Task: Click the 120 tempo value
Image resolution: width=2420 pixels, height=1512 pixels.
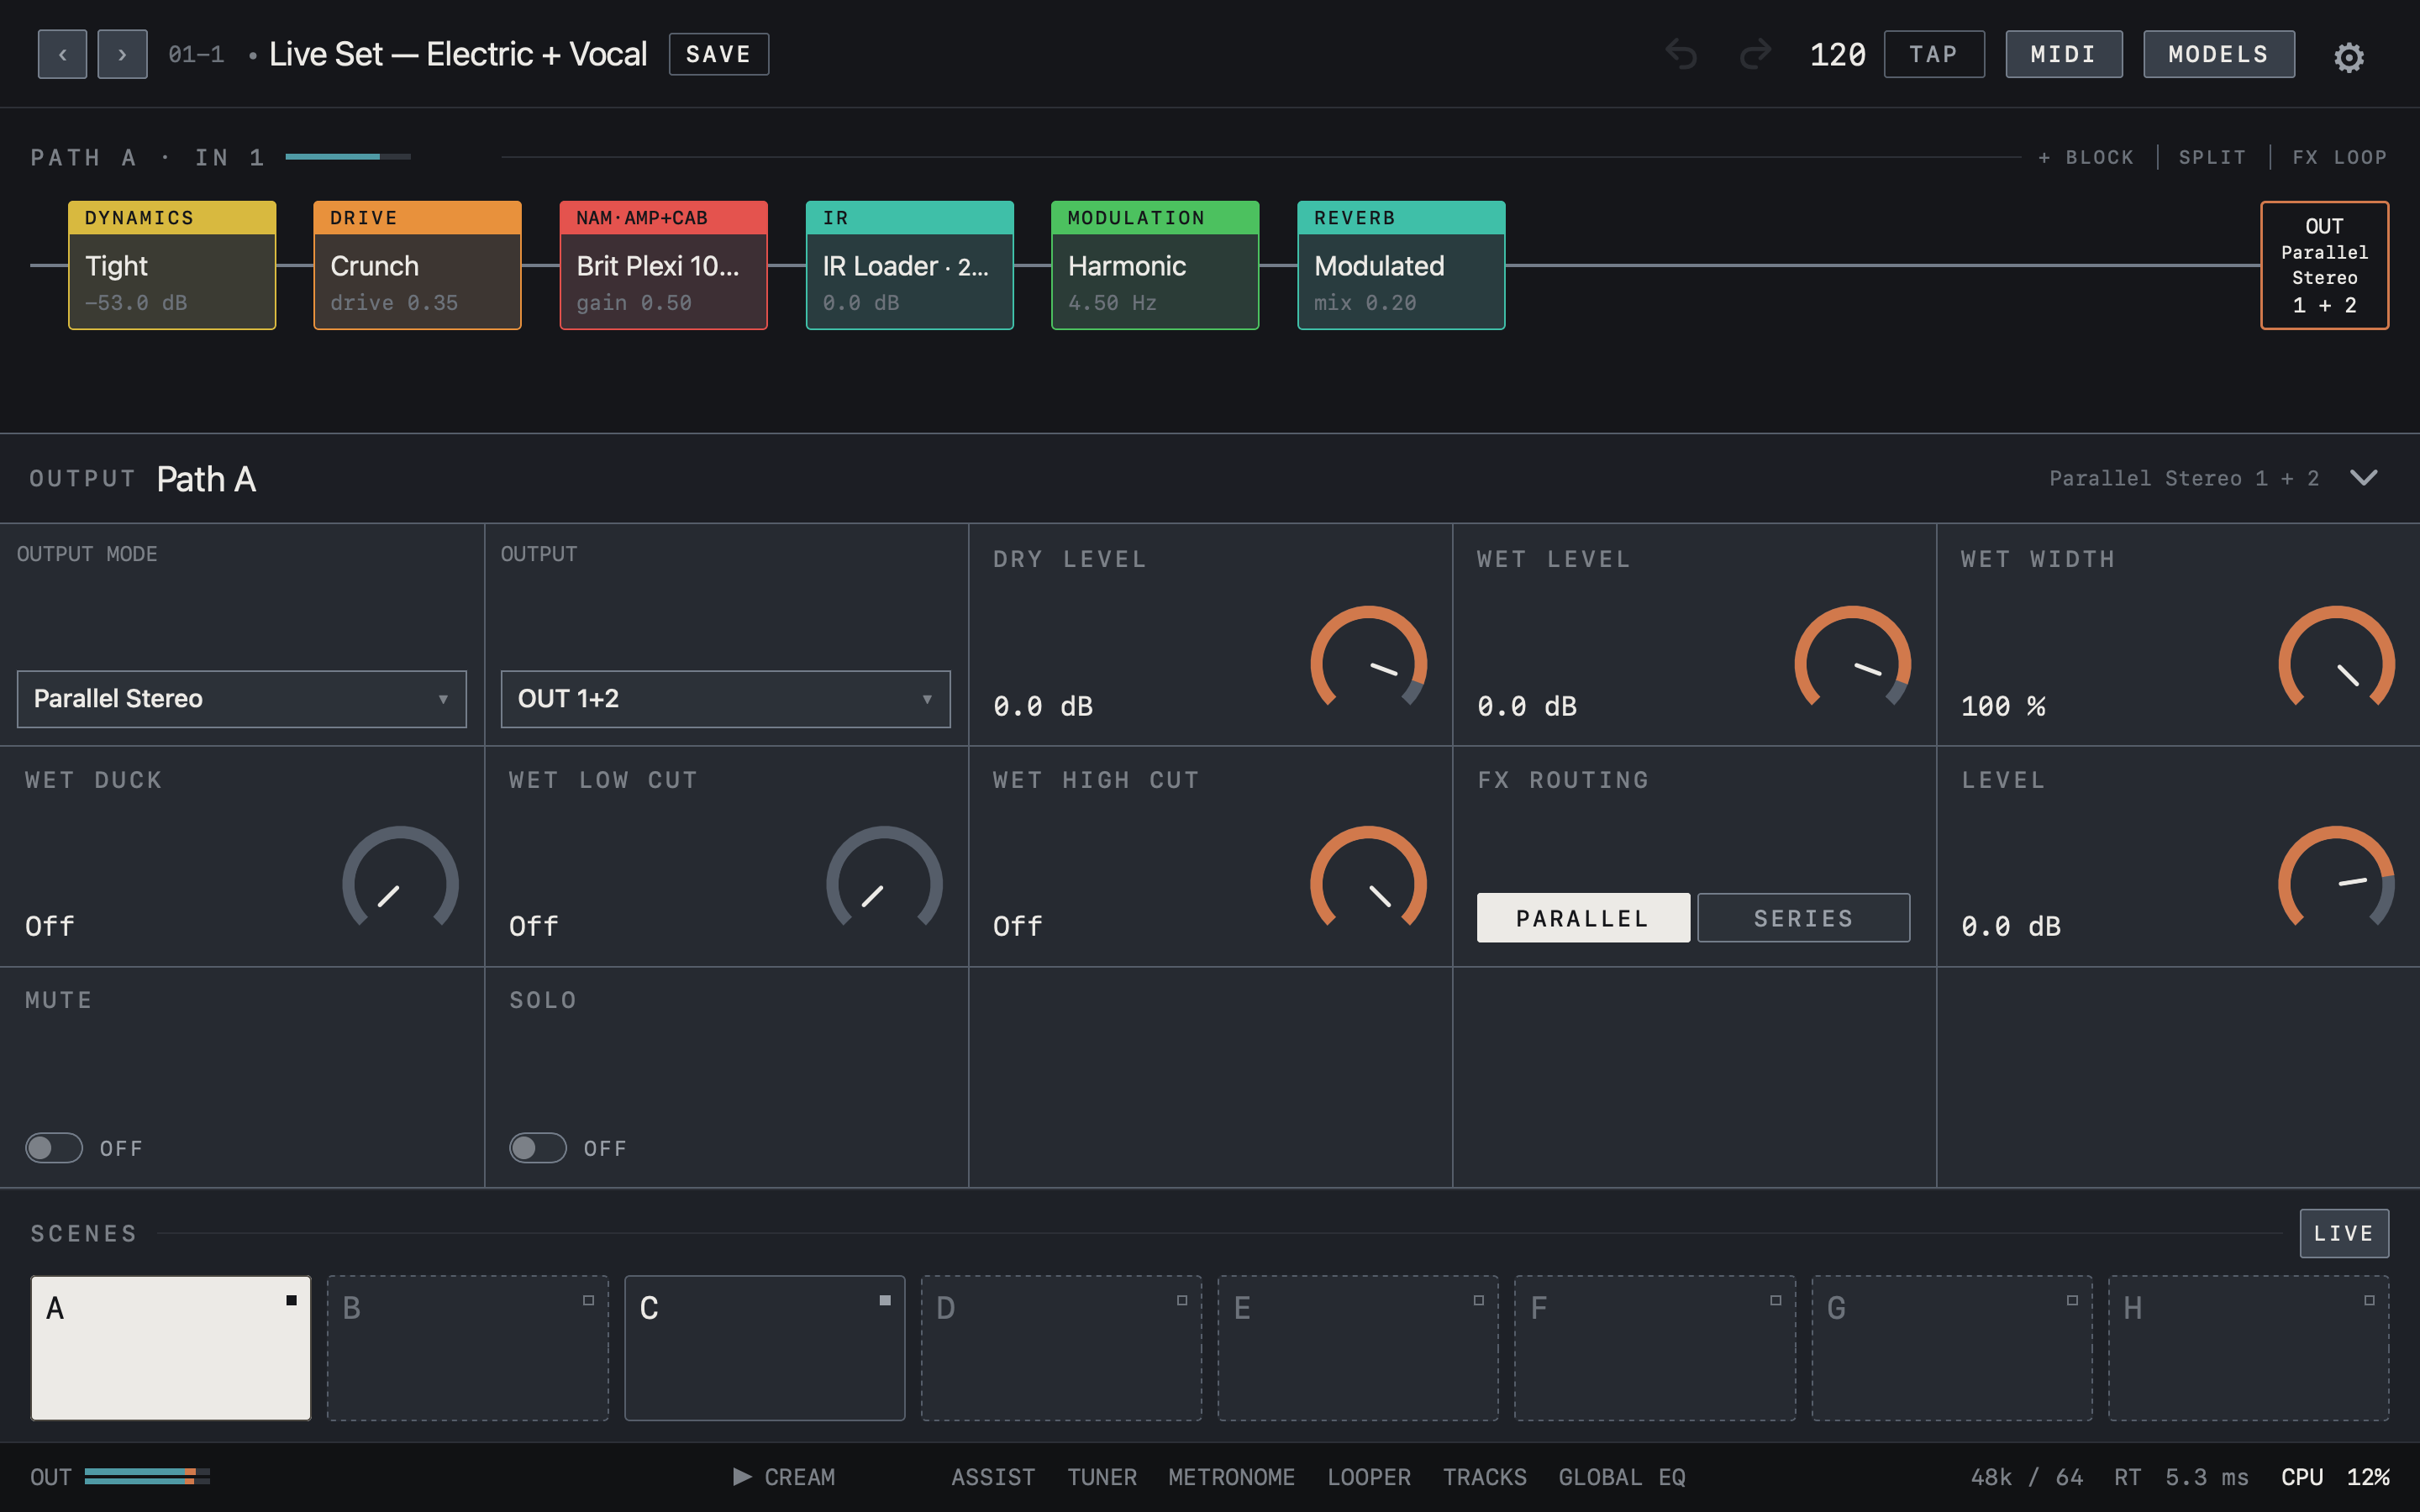Action: click(1838, 54)
